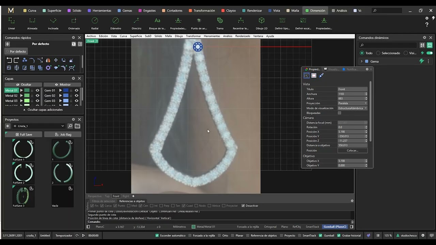Open the Proyección dropdown
The width and height of the screenshot is (436, 245).
352,103
